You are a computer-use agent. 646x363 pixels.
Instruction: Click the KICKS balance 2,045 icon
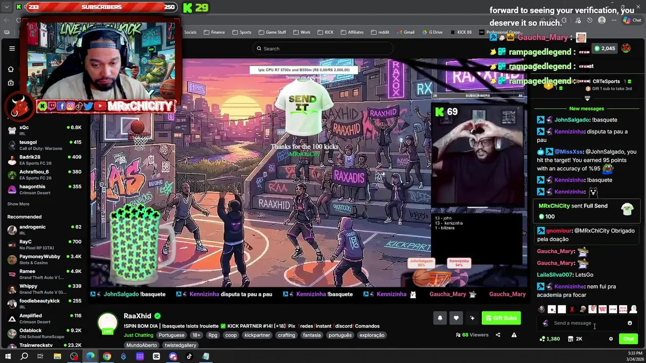(x=605, y=48)
